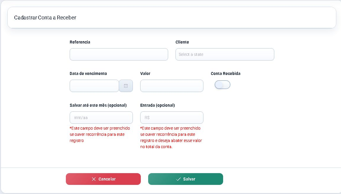Viewport: 341px width, 194px height.
Task: Click the mm/aa month field
Action: tap(101, 118)
